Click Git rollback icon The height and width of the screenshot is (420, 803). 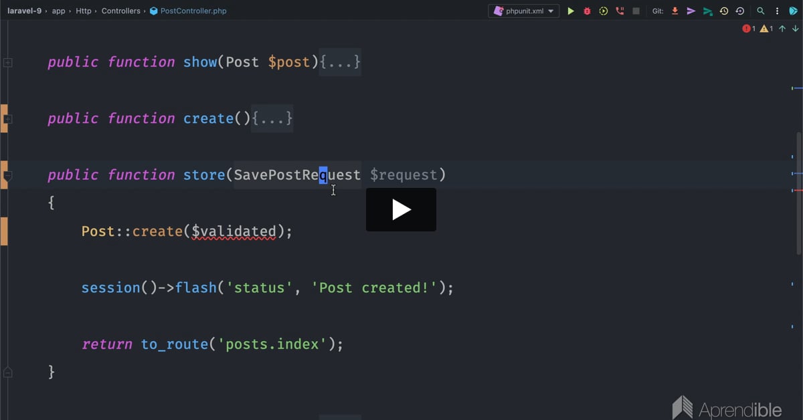[740, 11]
